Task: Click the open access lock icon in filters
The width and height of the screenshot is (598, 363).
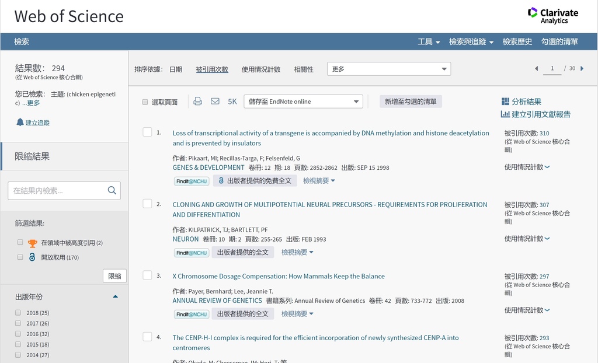Action: [32, 257]
